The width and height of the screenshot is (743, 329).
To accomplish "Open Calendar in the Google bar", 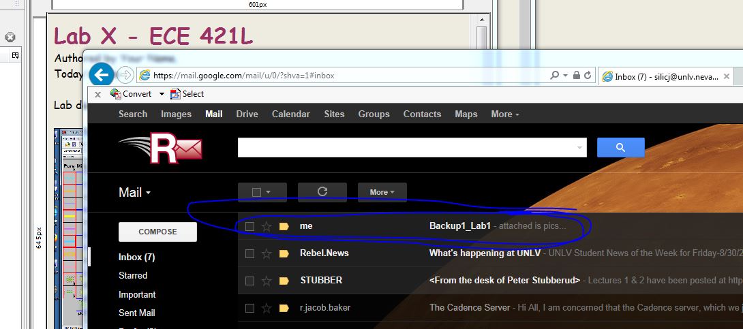I will click(x=291, y=114).
